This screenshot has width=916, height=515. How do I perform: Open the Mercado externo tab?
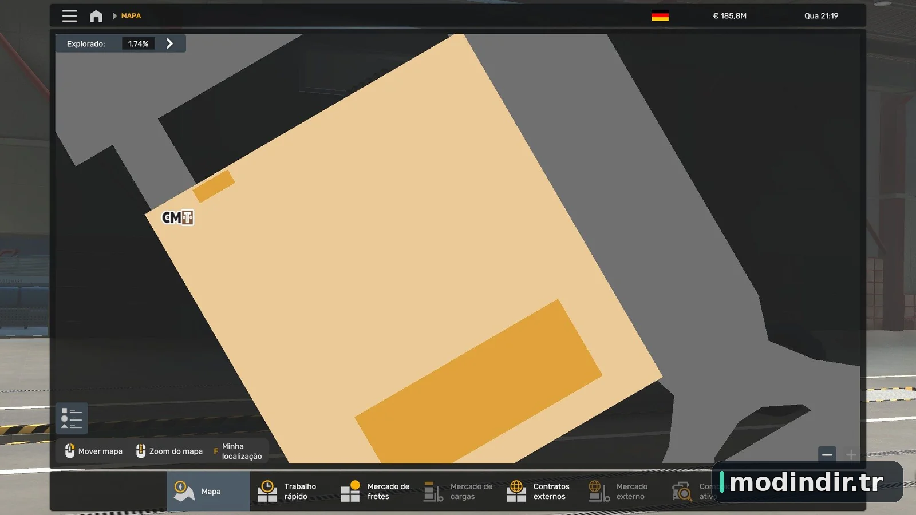pos(623,491)
